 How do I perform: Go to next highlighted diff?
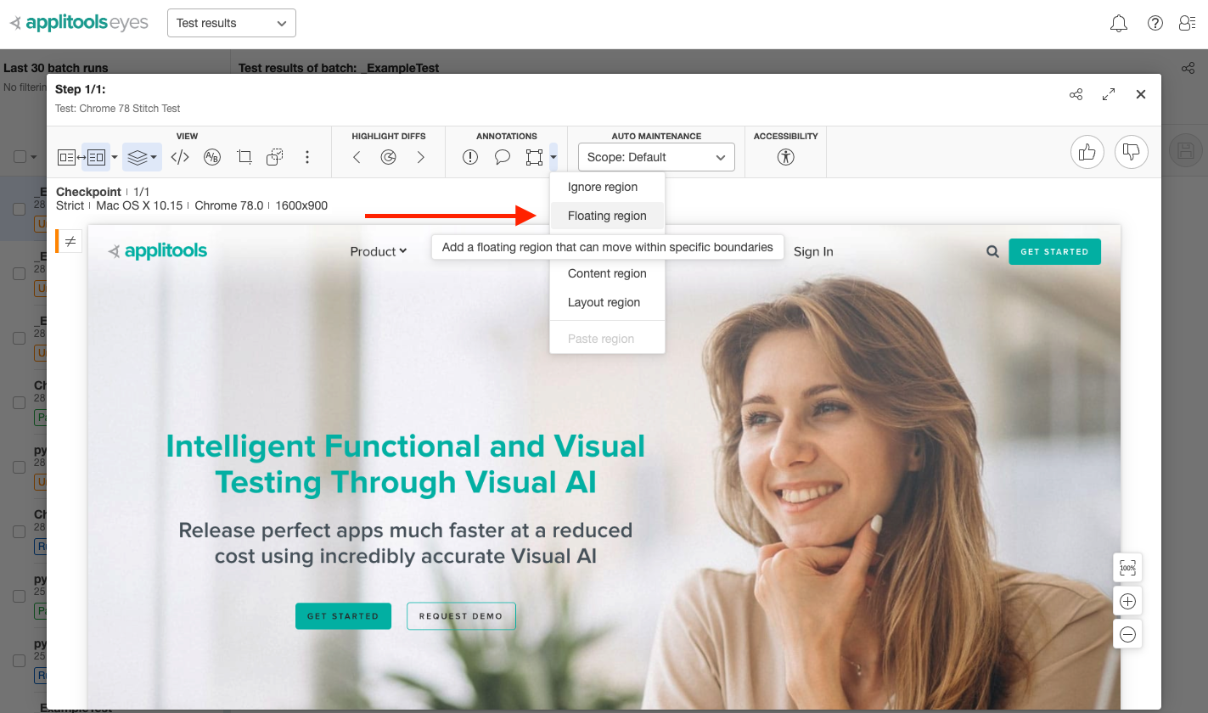[x=421, y=157]
